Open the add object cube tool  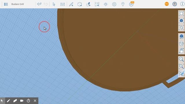80,4
